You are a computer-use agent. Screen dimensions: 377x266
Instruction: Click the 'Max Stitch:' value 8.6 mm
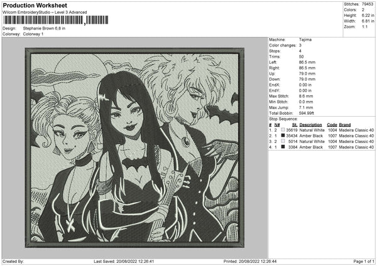pyautogui.click(x=306, y=96)
